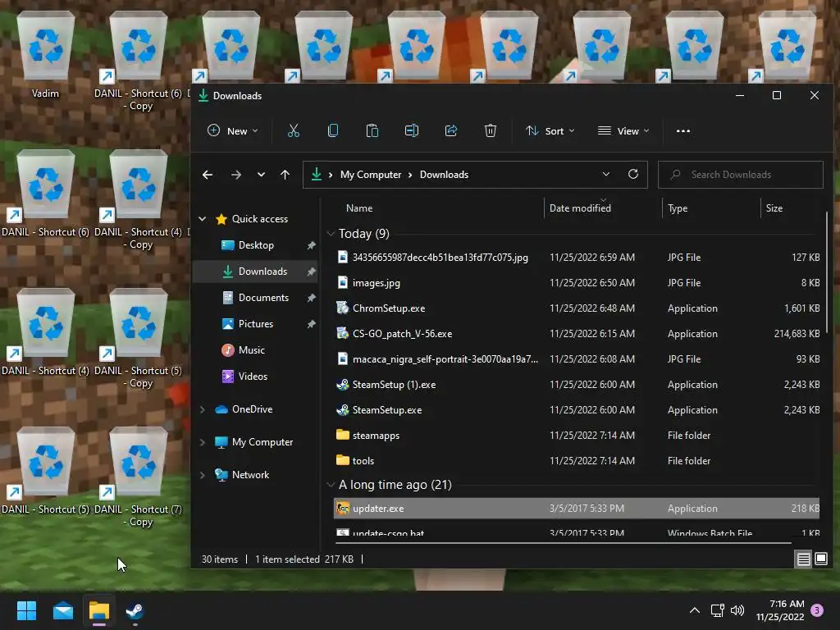The width and height of the screenshot is (840, 630).
Task: Select the ChromSetup.exe file icon
Action: (342, 308)
